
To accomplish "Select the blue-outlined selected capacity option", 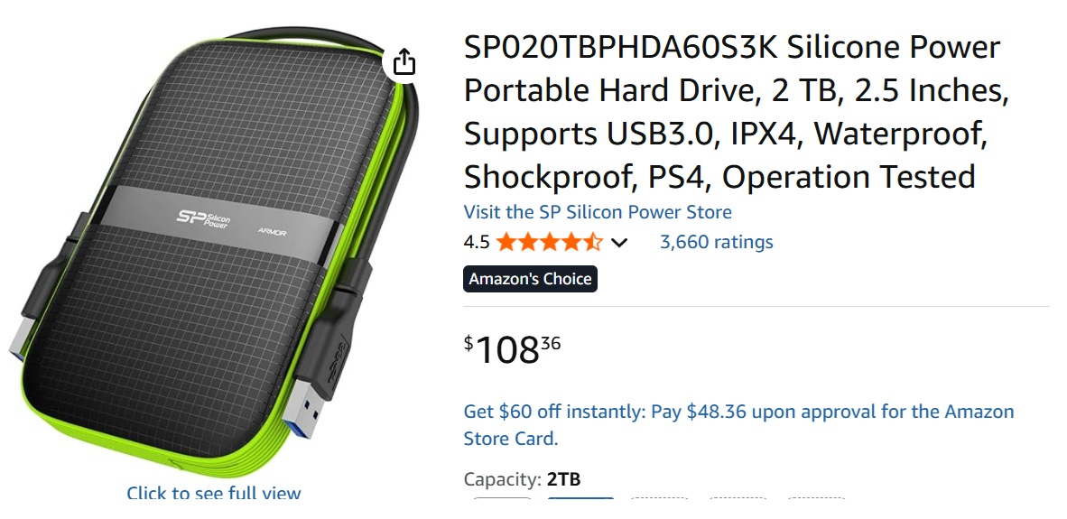I will (x=580, y=499).
